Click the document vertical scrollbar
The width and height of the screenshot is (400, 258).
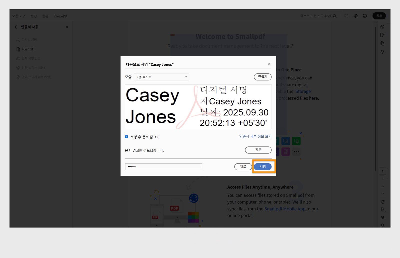click(x=375, y=99)
